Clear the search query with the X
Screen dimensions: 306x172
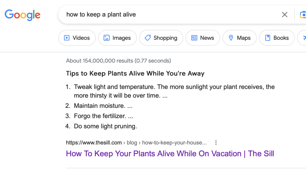[x=284, y=14]
